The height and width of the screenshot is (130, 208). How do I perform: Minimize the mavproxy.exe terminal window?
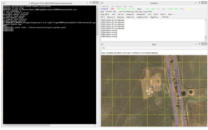click(x=87, y=3)
